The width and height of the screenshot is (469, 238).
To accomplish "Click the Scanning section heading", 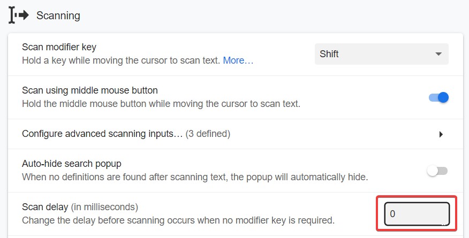I will (x=58, y=16).
